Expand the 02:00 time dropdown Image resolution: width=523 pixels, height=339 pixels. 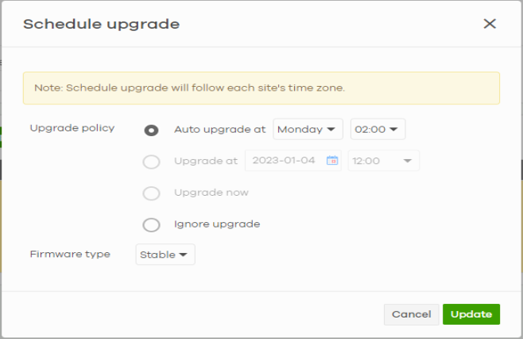(378, 129)
